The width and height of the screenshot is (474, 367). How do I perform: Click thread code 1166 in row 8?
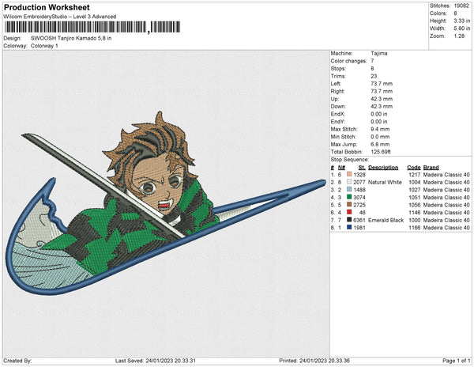(415, 228)
